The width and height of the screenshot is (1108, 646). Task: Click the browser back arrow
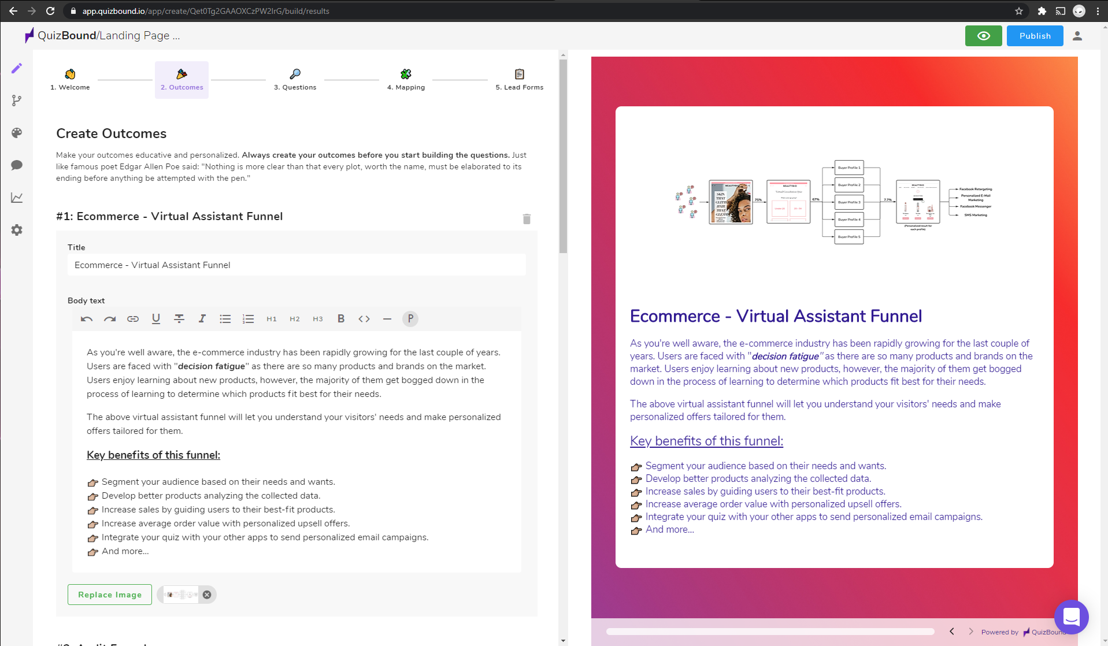tap(13, 11)
